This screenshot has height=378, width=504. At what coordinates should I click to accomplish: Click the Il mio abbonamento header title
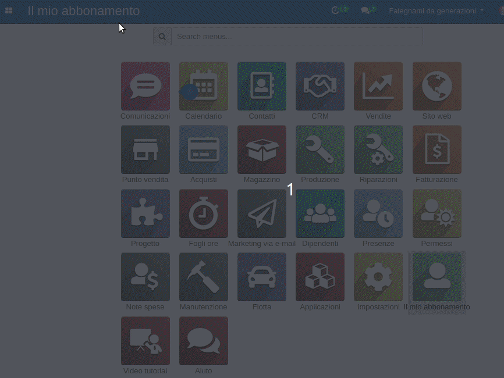pyautogui.click(x=84, y=11)
